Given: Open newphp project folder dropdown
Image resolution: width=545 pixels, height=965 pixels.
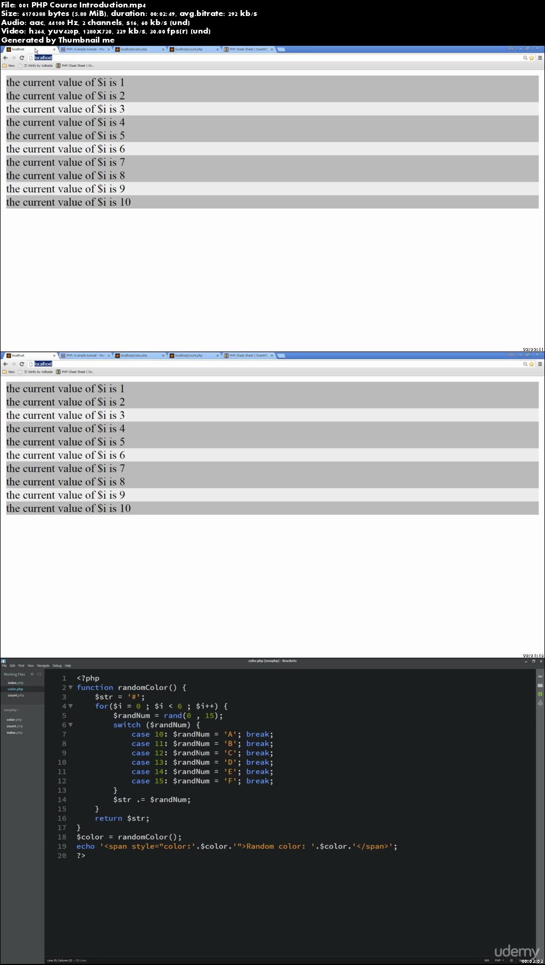Looking at the screenshot, I should point(12,710).
